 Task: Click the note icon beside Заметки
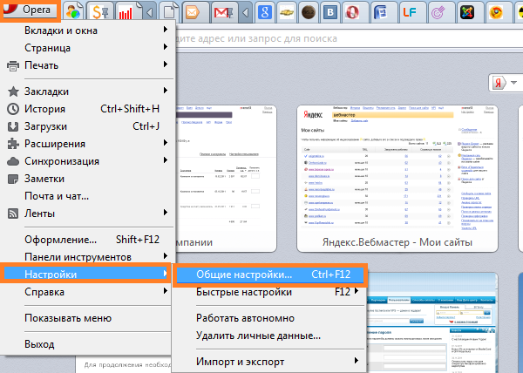pyautogui.click(x=13, y=179)
